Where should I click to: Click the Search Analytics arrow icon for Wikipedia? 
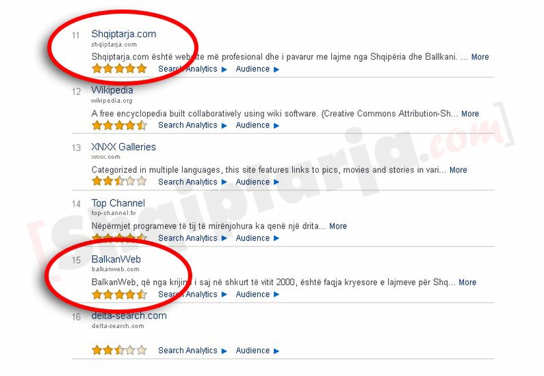click(x=224, y=126)
